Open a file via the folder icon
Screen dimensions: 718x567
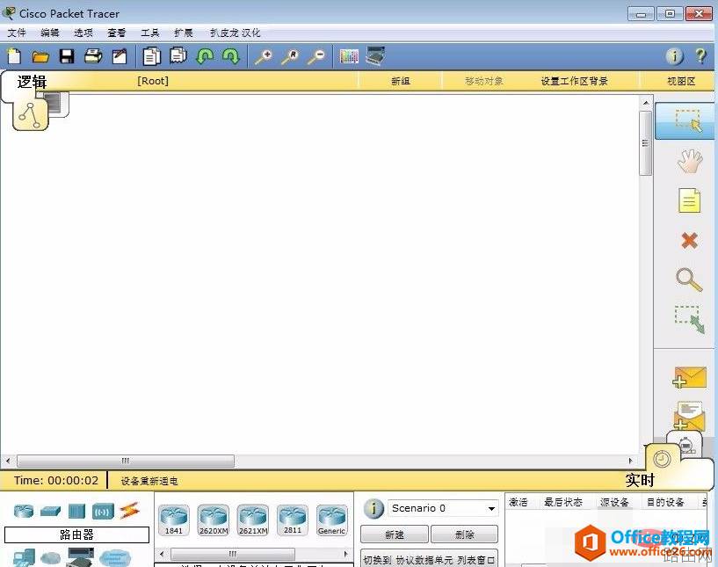[x=40, y=57]
